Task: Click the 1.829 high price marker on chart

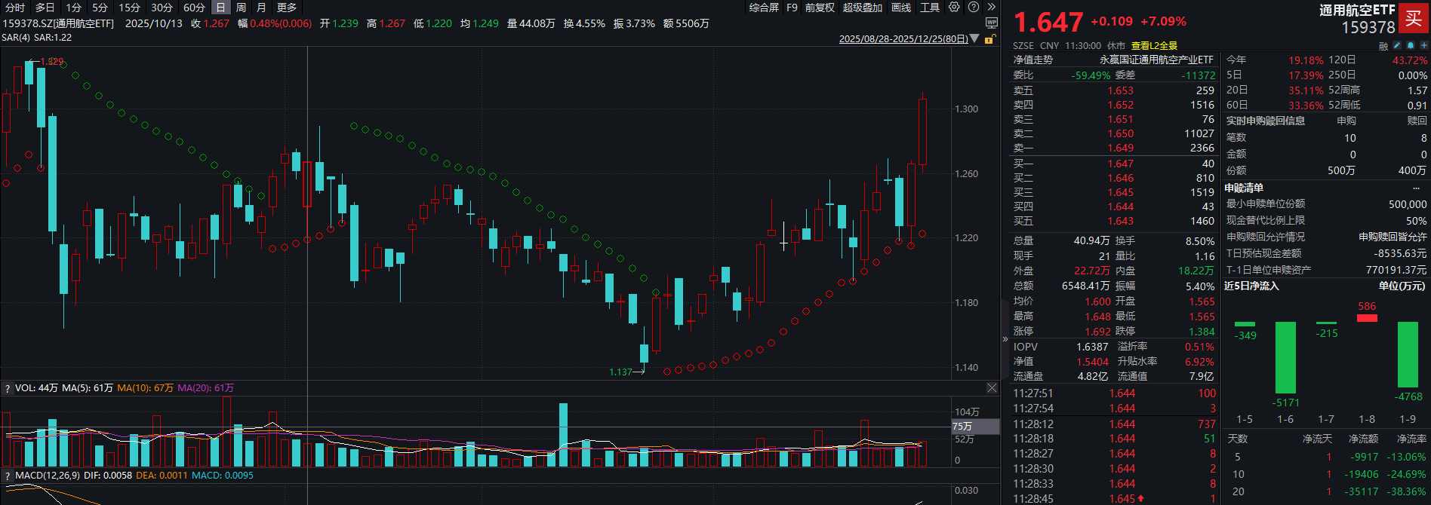Action: click(51, 62)
